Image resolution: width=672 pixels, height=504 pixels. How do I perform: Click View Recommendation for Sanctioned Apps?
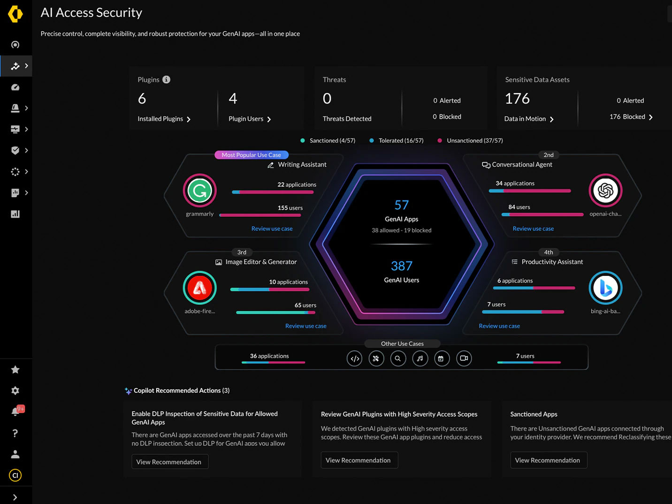tap(548, 460)
